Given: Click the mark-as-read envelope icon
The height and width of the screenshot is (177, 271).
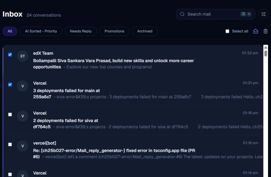Looking at the screenshot, I should pyautogui.click(x=256, y=31).
